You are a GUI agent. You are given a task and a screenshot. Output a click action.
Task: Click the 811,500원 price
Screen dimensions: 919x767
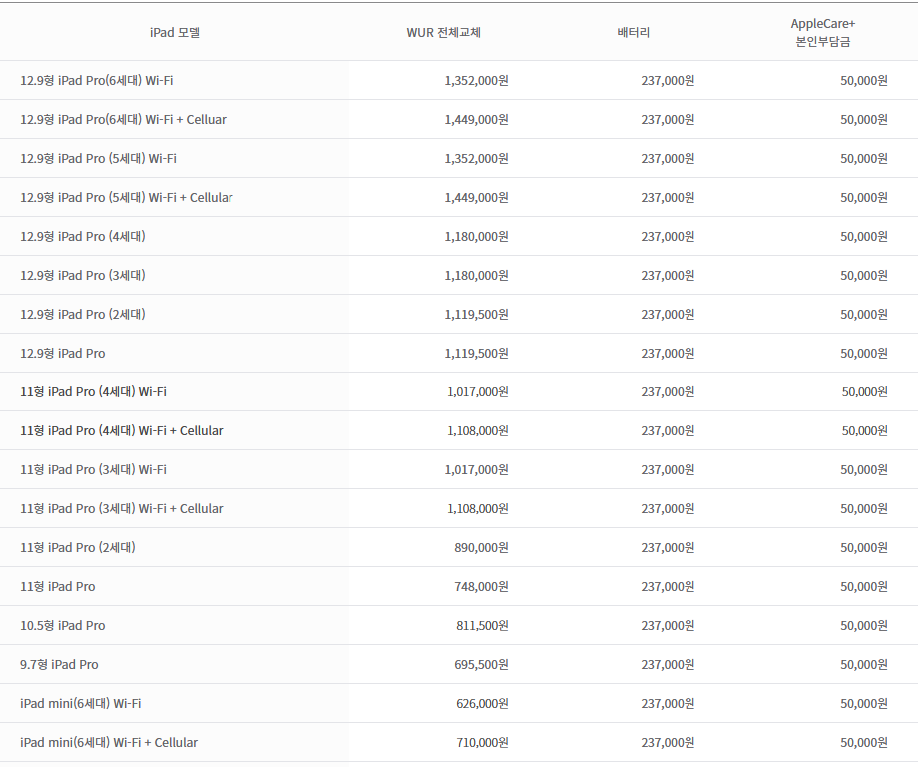482,625
